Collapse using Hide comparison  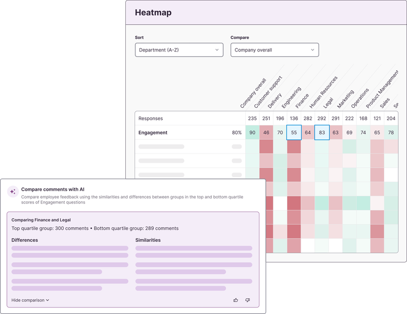pos(30,300)
